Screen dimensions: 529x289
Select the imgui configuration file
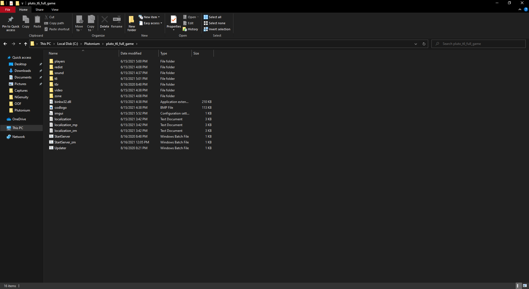[x=59, y=113]
